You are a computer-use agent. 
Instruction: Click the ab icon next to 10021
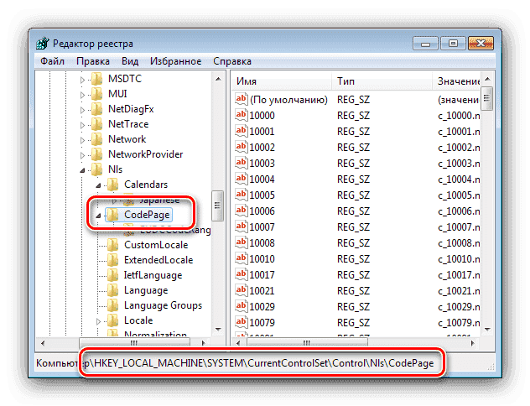[241, 290]
